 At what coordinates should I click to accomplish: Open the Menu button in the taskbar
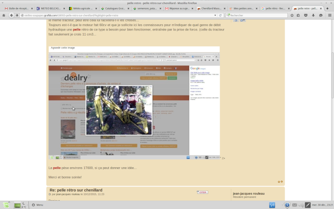38,205
